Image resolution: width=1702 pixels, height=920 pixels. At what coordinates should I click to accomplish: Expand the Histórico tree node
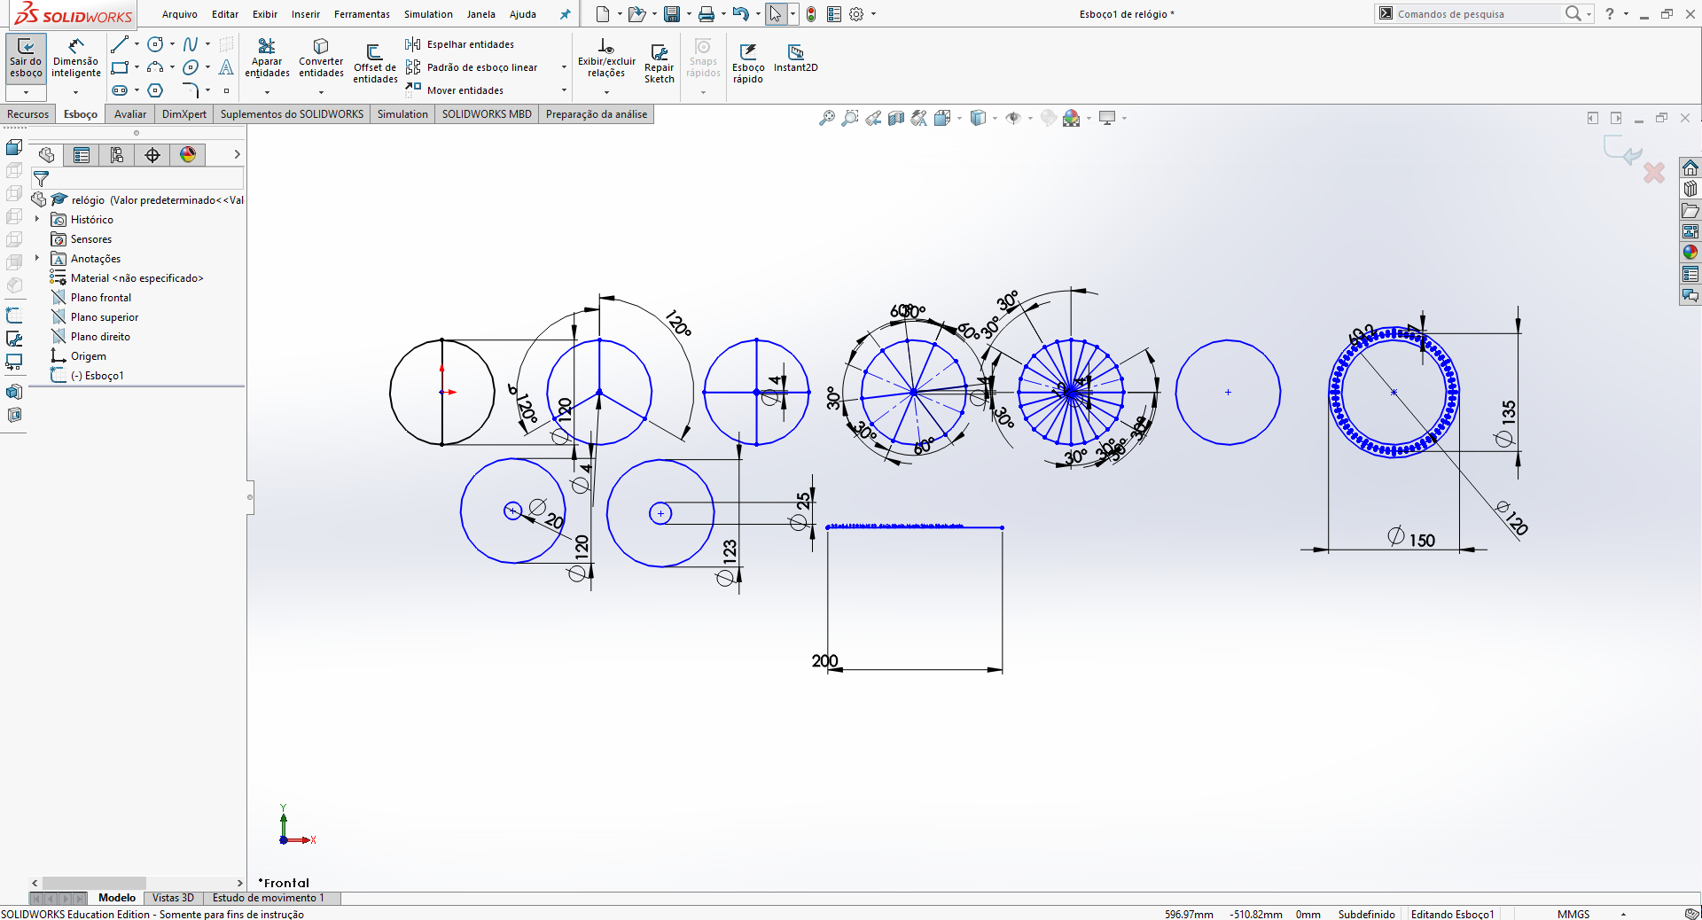click(x=37, y=219)
